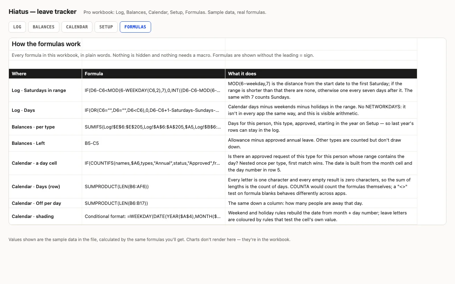Click the "Where" column header
The height and width of the screenshot is (284, 455).
tap(45, 73)
